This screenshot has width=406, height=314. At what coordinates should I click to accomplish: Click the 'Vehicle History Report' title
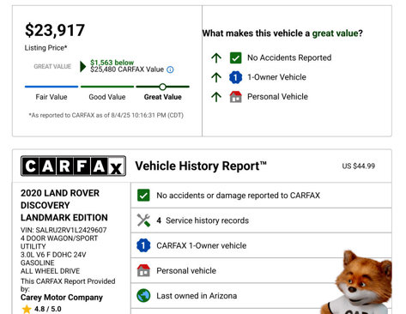pyautogui.click(x=201, y=166)
